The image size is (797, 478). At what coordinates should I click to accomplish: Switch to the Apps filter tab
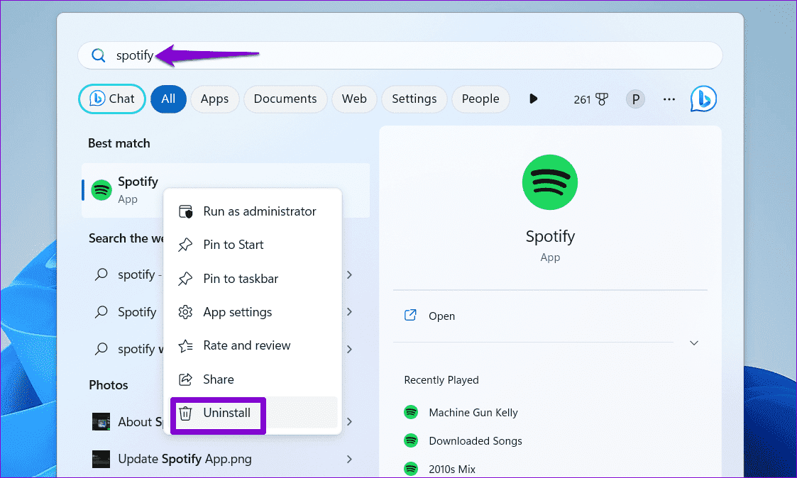pos(214,99)
